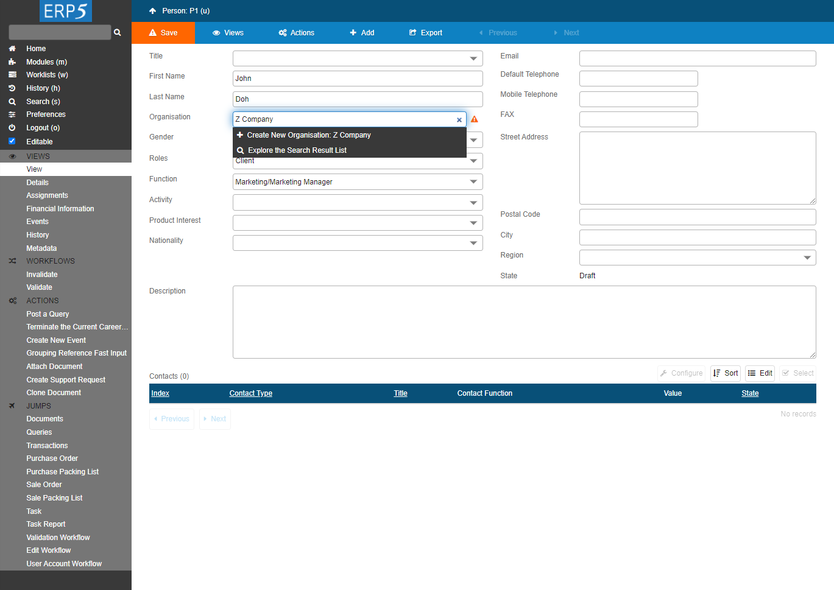The height and width of the screenshot is (590, 834).
Task: Click the ERP5 logo
Action: [x=66, y=11]
